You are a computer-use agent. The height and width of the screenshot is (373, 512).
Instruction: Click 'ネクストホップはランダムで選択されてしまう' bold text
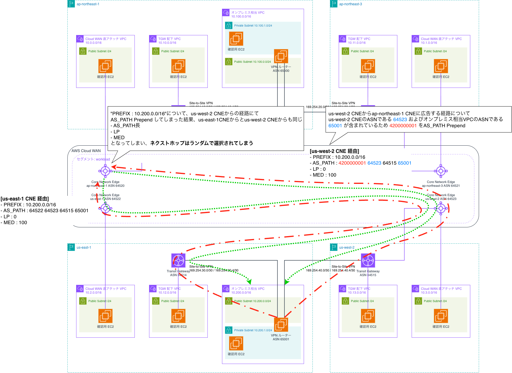[202, 143]
